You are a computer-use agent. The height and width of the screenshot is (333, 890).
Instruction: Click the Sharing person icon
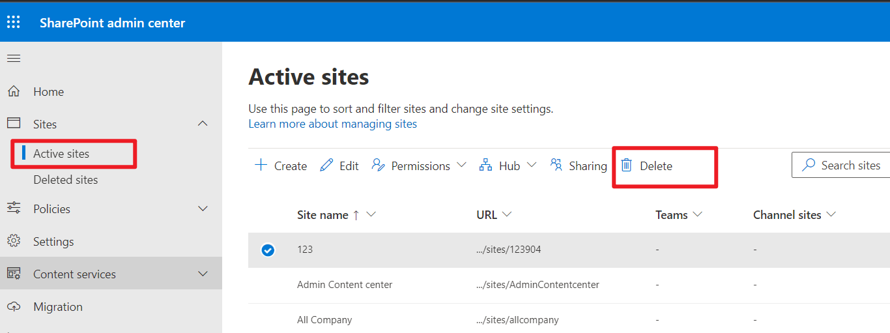click(x=556, y=164)
